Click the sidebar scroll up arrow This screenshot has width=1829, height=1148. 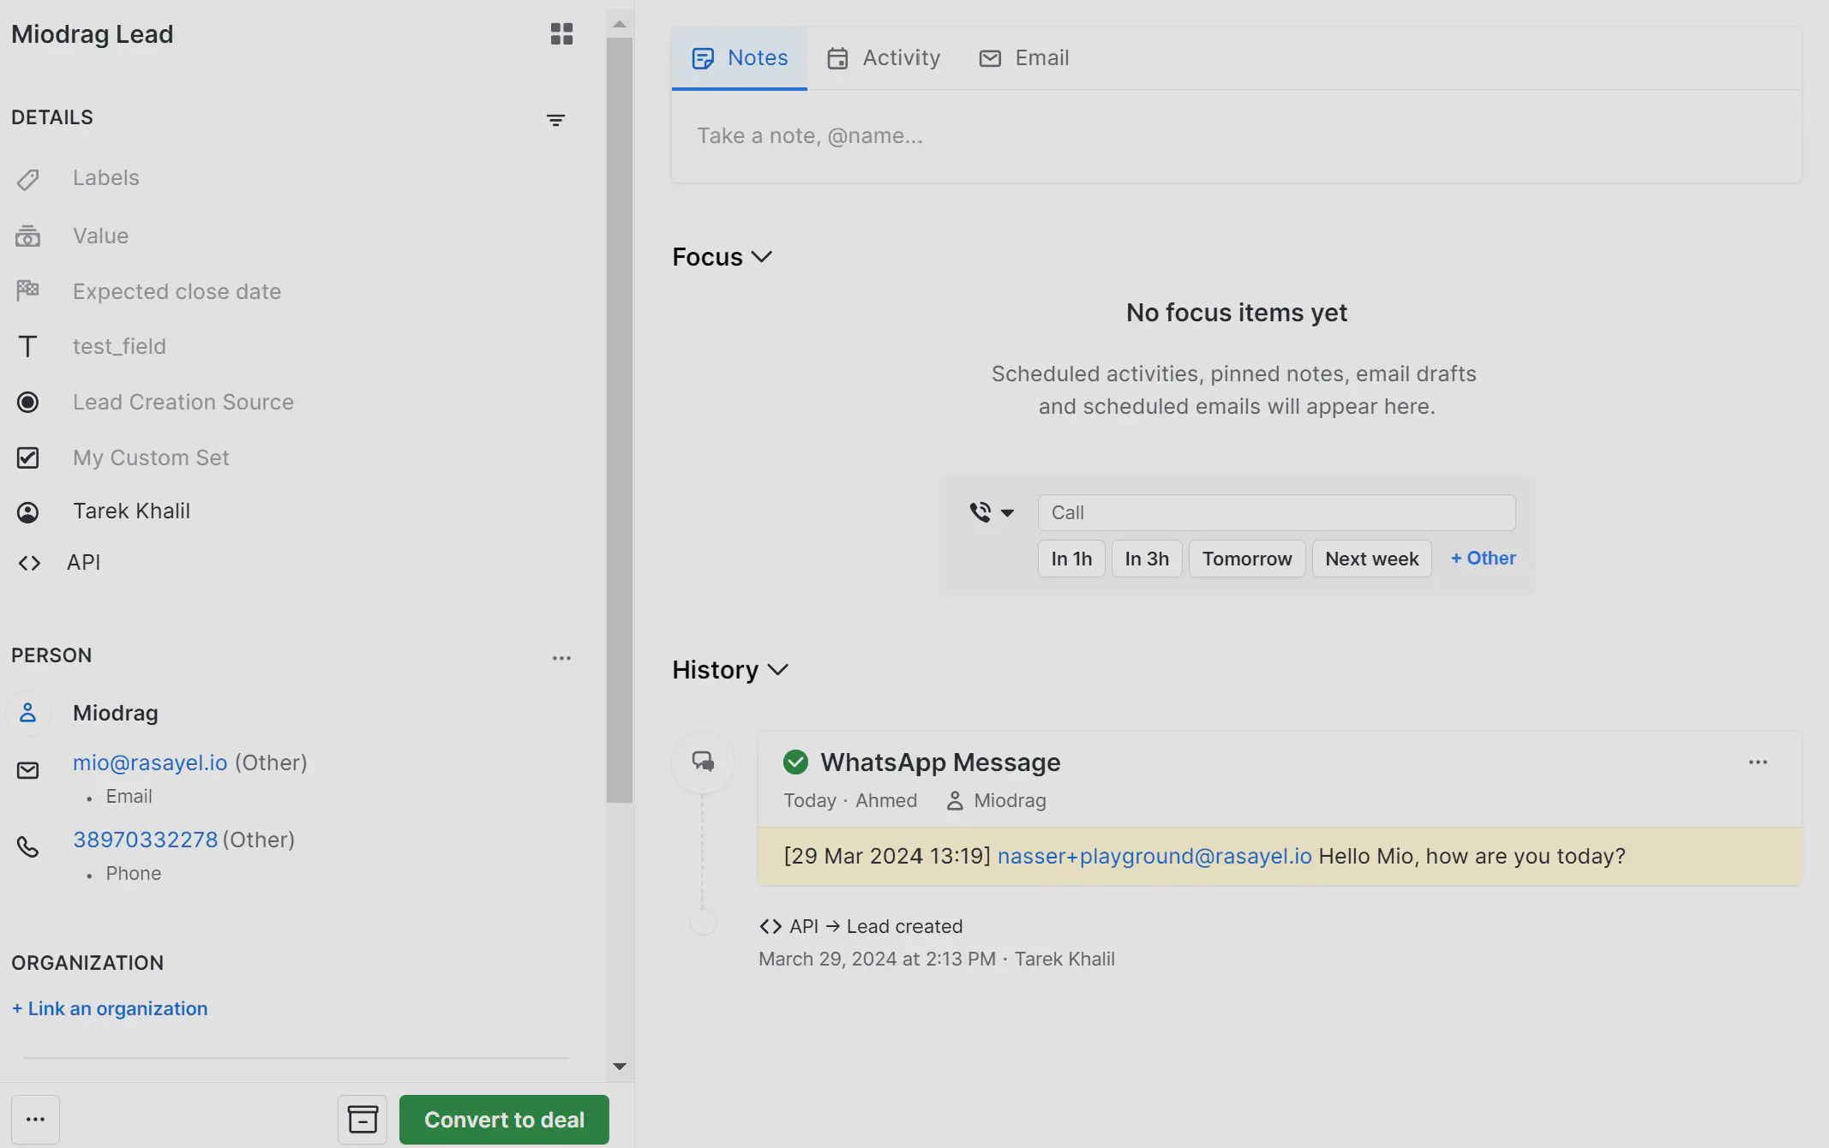(619, 24)
